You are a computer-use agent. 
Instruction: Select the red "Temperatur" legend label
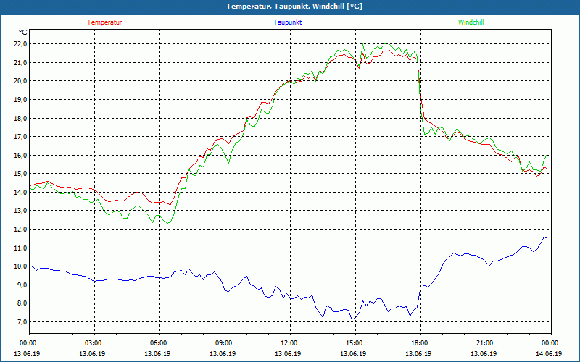point(104,22)
